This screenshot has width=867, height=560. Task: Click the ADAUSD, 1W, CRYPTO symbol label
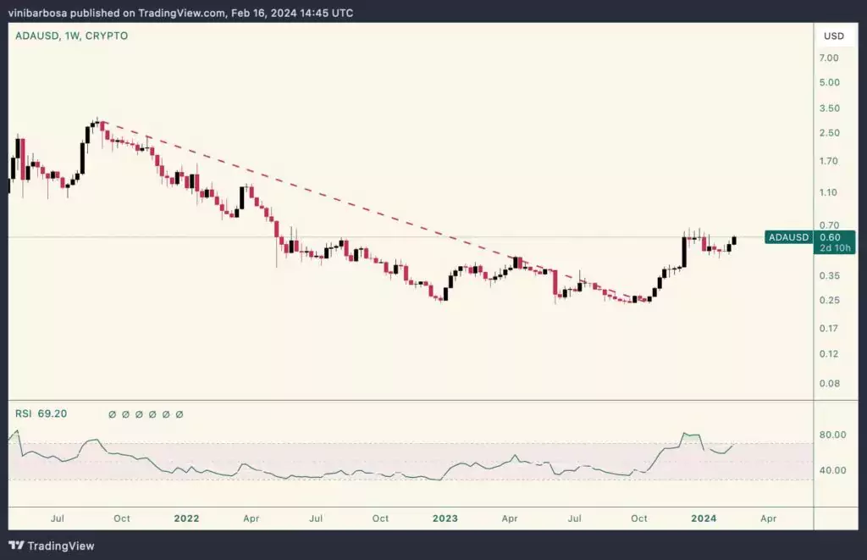71,36
